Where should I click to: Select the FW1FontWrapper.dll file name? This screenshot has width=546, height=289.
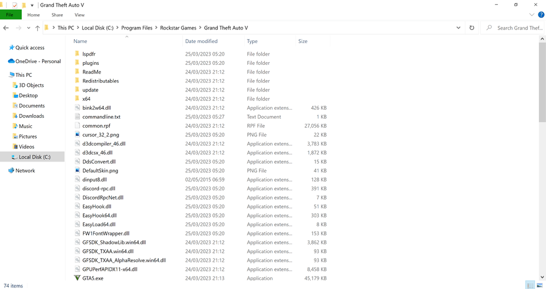point(106,233)
